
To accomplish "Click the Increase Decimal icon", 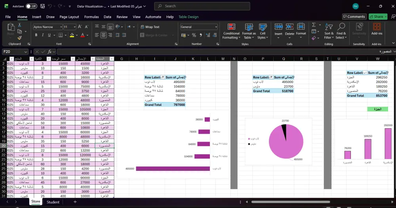I will click(208, 35).
